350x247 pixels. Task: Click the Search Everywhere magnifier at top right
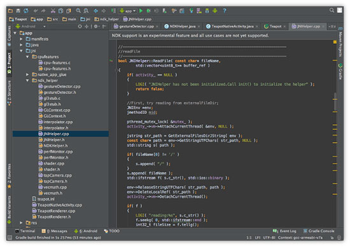pyautogui.click(x=332, y=10)
